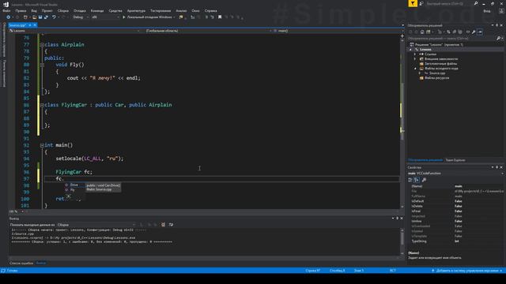
Task: Select Drive in the IntelliSense list
Action: coord(74,185)
